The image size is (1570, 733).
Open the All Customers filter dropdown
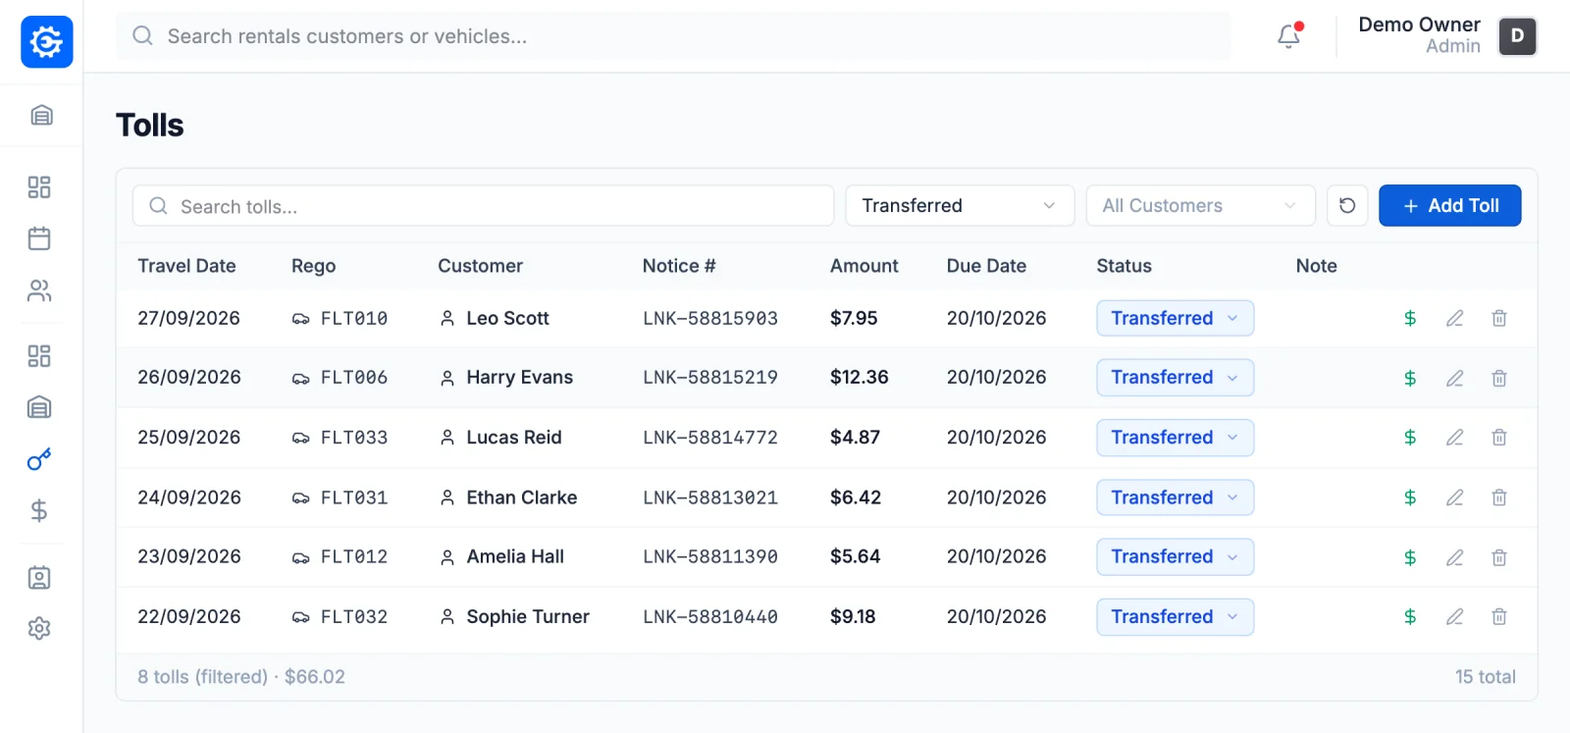[x=1200, y=206]
